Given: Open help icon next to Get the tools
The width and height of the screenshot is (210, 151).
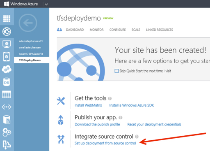Looking at the screenshot, I should 110,98.
